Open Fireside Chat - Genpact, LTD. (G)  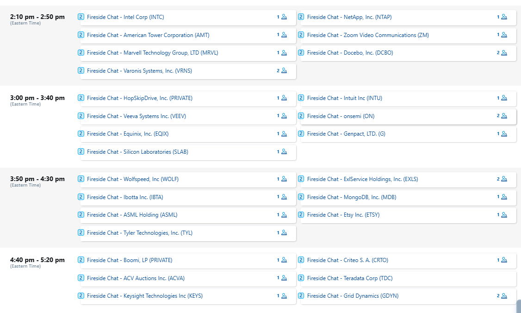coord(346,134)
